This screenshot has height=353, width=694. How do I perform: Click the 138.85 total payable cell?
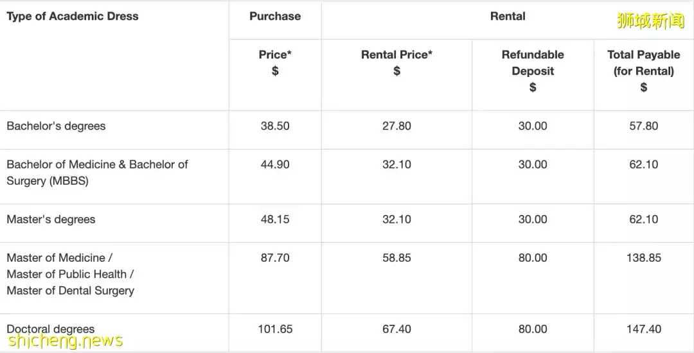[643, 258]
